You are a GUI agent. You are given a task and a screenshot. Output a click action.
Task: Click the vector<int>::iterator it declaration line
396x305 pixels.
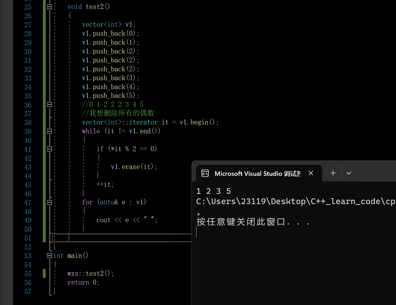click(150, 122)
